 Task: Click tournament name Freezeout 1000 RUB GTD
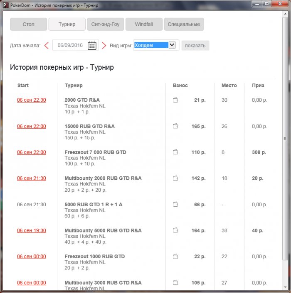tap(95, 256)
